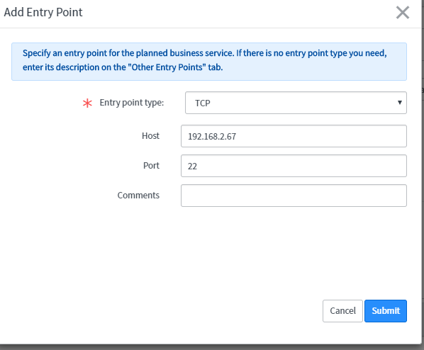Click the red required-field asterisk

pyautogui.click(x=87, y=103)
